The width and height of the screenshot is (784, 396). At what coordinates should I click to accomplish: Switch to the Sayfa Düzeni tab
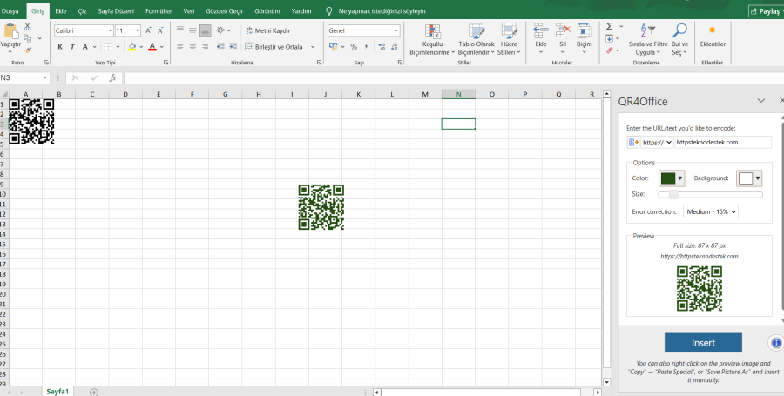pyautogui.click(x=116, y=11)
